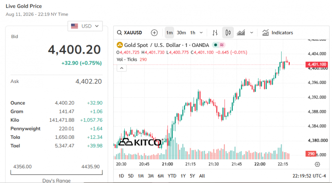Click the Aug 11, 2026 timestamp text
Image resolution: width=332 pixels, height=183 pixels.
pos(37,14)
